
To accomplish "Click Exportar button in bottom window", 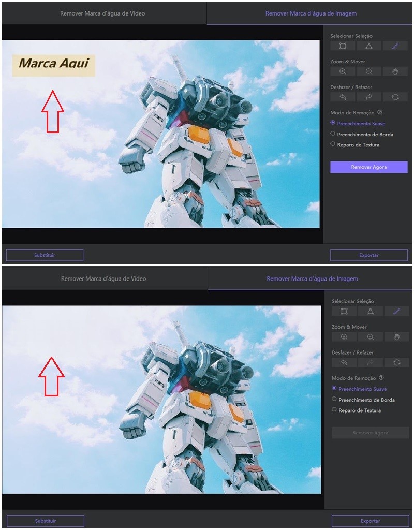I will pyautogui.click(x=370, y=521).
